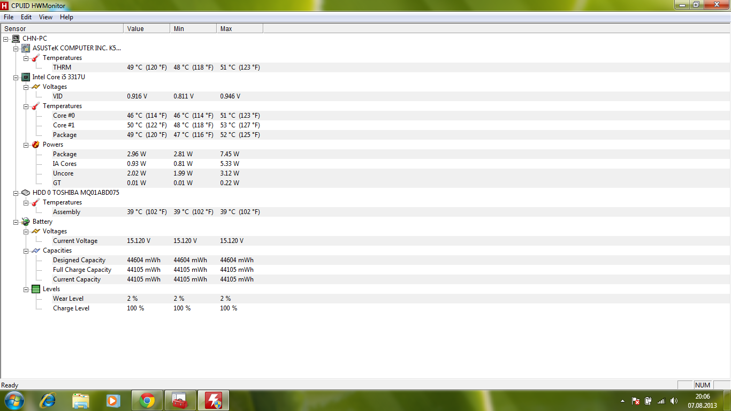Click the Ready status bar text
This screenshot has height=411, width=731.
coord(10,385)
